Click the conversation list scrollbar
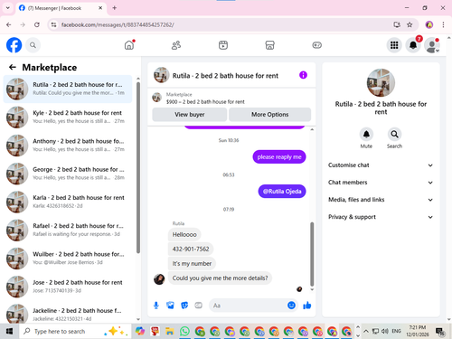Screen dimensions: 452x339 [x=138, y=167]
